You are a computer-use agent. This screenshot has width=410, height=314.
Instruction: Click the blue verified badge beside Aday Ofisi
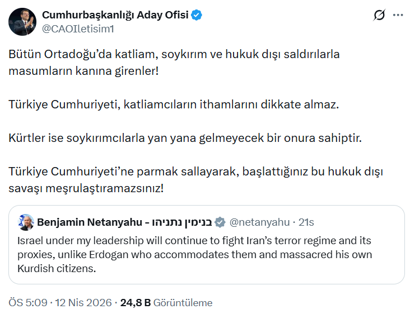coord(197,15)
